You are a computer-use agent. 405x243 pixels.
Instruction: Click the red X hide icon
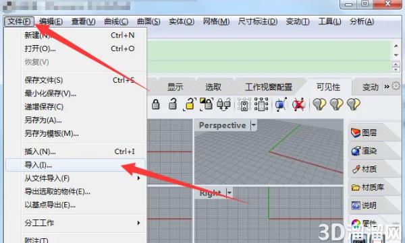tap(298, 104)
